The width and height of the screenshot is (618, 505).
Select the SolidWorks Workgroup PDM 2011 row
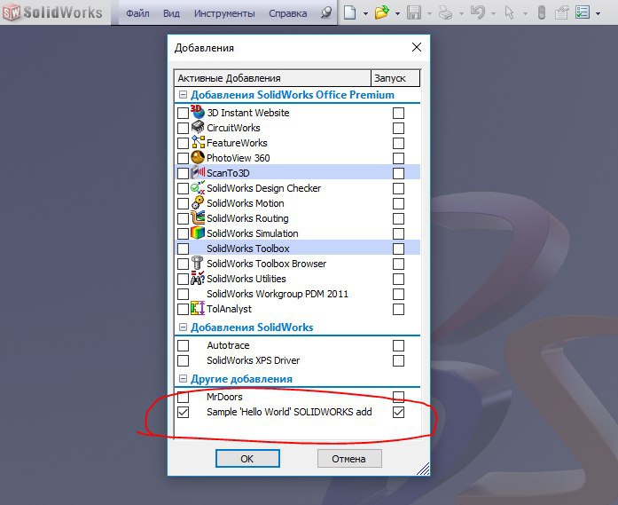[x=297, y=294]
